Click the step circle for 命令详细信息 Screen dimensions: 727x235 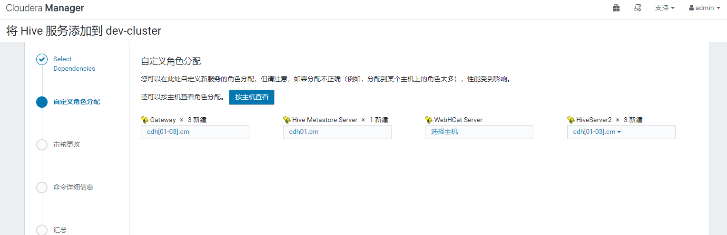coord(42,188)
